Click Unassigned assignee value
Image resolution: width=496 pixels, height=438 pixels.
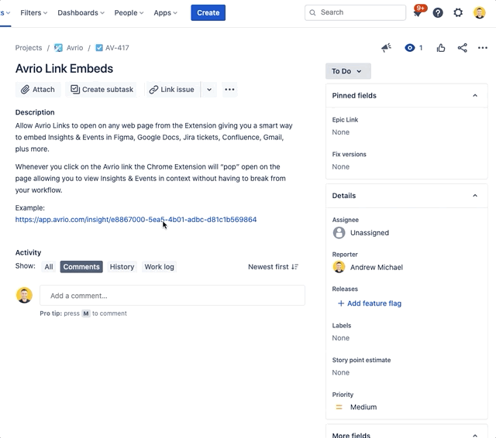pos(370,233)
